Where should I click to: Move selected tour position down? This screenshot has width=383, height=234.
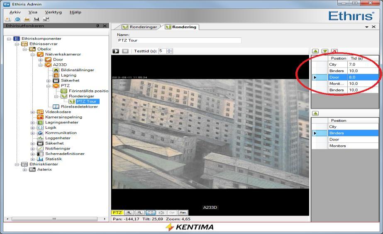point(325,51)
